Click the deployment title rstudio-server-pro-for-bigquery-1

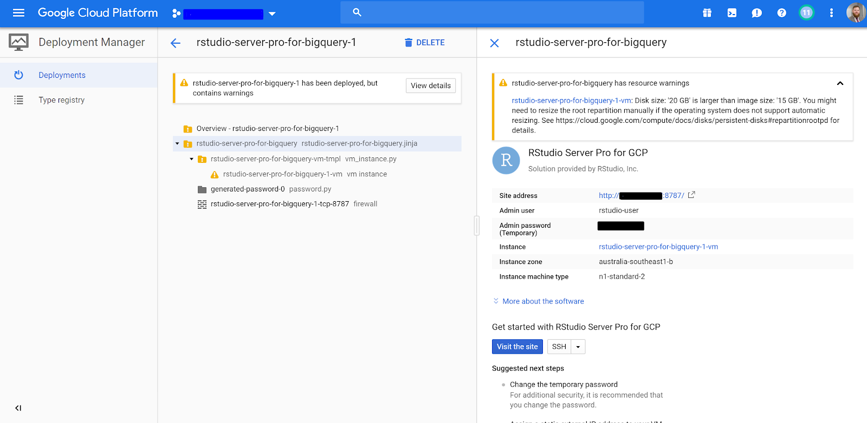point(276,42)
